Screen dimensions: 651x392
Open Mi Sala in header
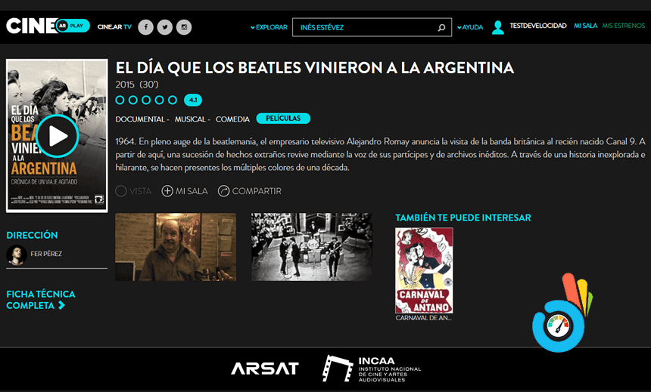[x=585, y=26]
